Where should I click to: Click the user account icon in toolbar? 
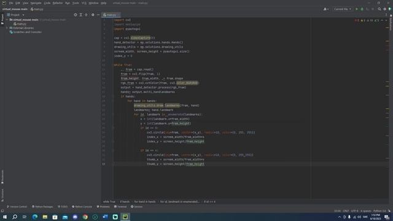[x=326, y=9]
